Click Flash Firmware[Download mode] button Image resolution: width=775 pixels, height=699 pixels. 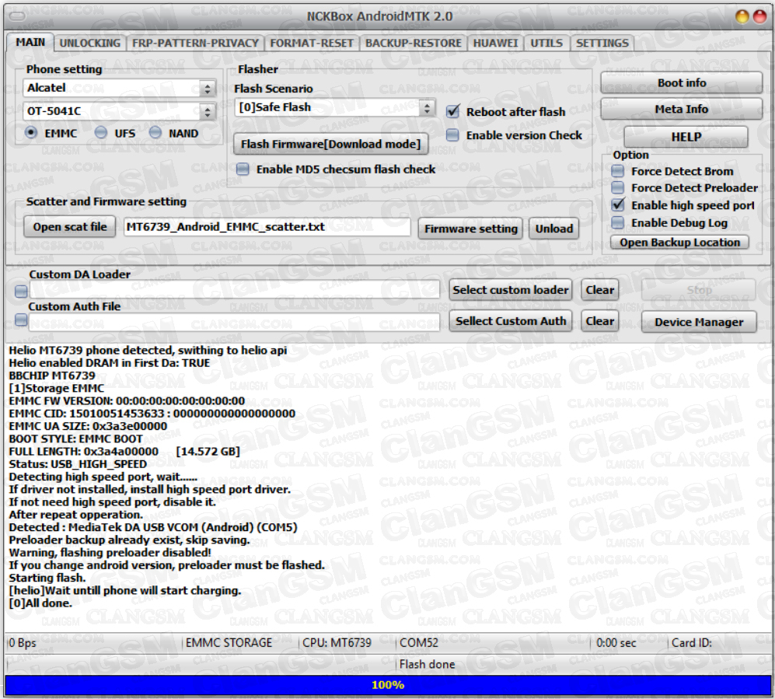[x=330, y=144]
